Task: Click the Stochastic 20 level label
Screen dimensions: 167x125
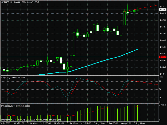Action: click(160, 98)
